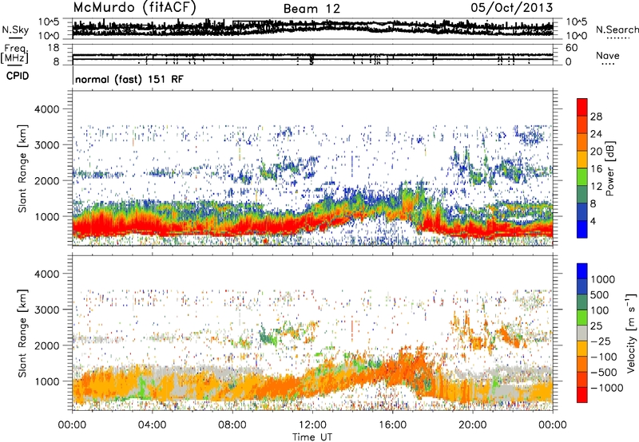Click the "−1000" label on Velocity colorbar
This screenshot has height=442, width=639.
point(606,388)
